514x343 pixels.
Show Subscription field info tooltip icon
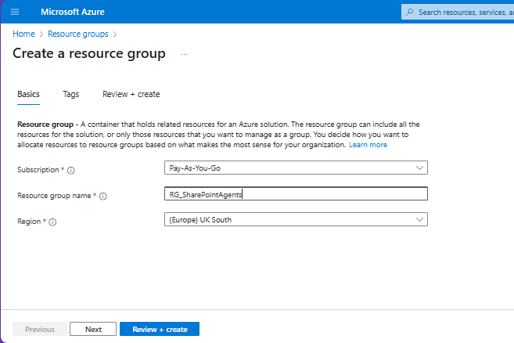coord(71,171)
